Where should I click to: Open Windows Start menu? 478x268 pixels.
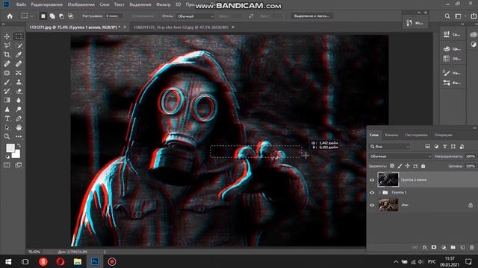(x=8, y=261)
